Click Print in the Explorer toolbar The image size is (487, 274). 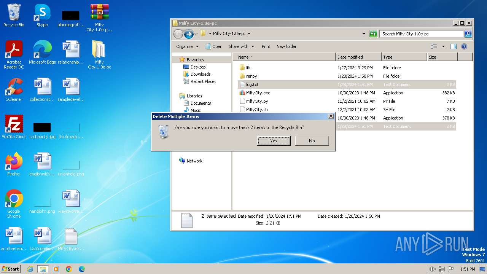266,46
